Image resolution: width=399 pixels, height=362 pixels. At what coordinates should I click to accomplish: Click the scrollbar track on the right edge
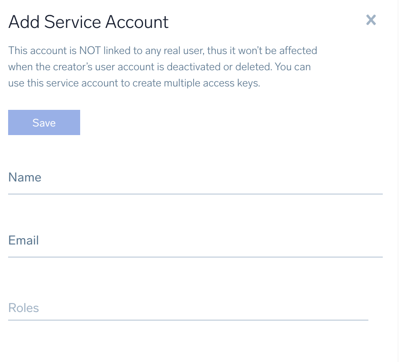tap(396, 180)
